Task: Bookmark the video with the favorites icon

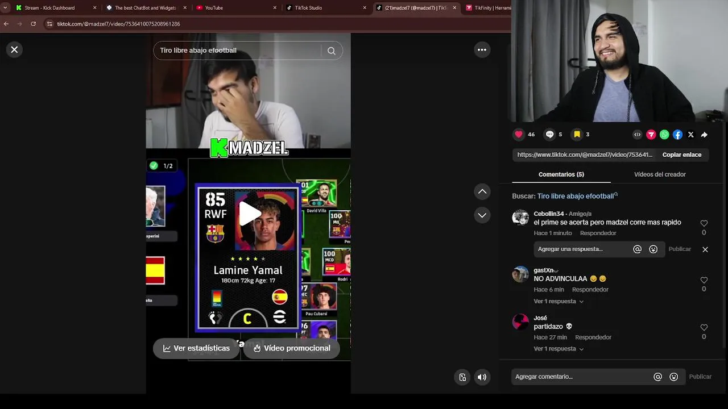Action: click(577, 135)
